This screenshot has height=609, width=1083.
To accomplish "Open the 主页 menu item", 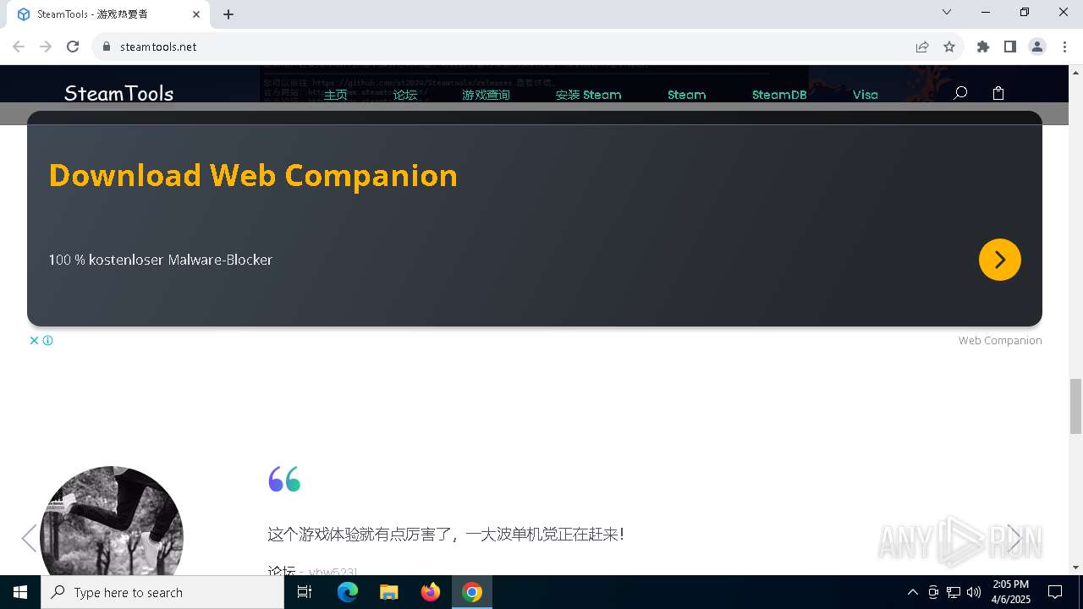I will click(336, 95).
